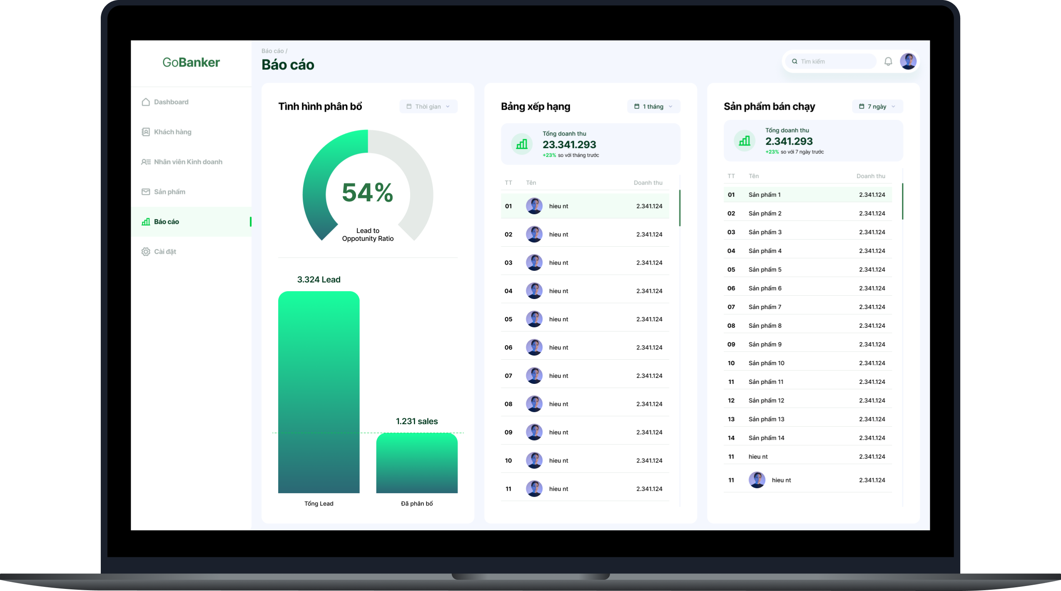Screen dimensions: 1061x591
Task: Expand the 1 tháng period dropdown
Action: tap(653, 106)
